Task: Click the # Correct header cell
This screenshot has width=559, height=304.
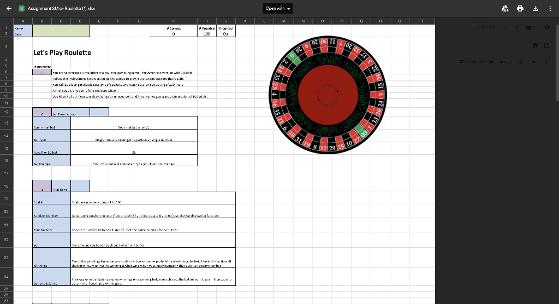Action: coord(174,28)
